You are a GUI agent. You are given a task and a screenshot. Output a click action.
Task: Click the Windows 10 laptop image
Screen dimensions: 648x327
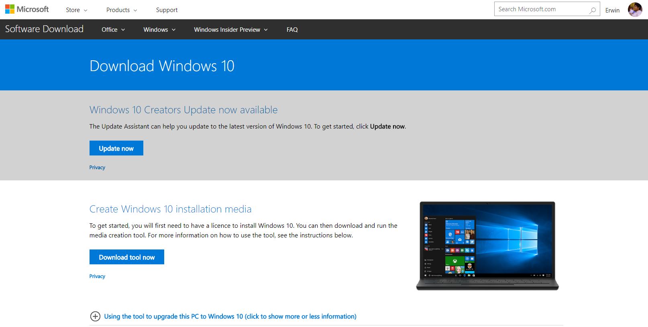[487, 245]
